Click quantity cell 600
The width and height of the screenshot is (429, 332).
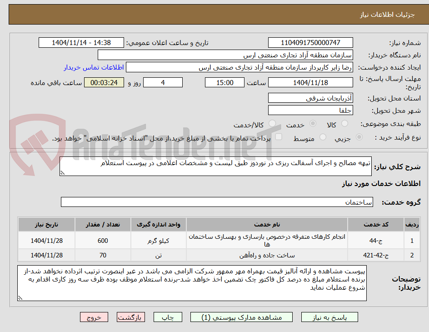tap(103, 241)
